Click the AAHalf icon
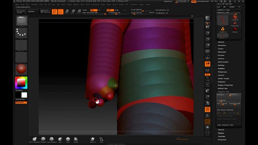The width and height of the screenshot is (258, 145). 207,46
